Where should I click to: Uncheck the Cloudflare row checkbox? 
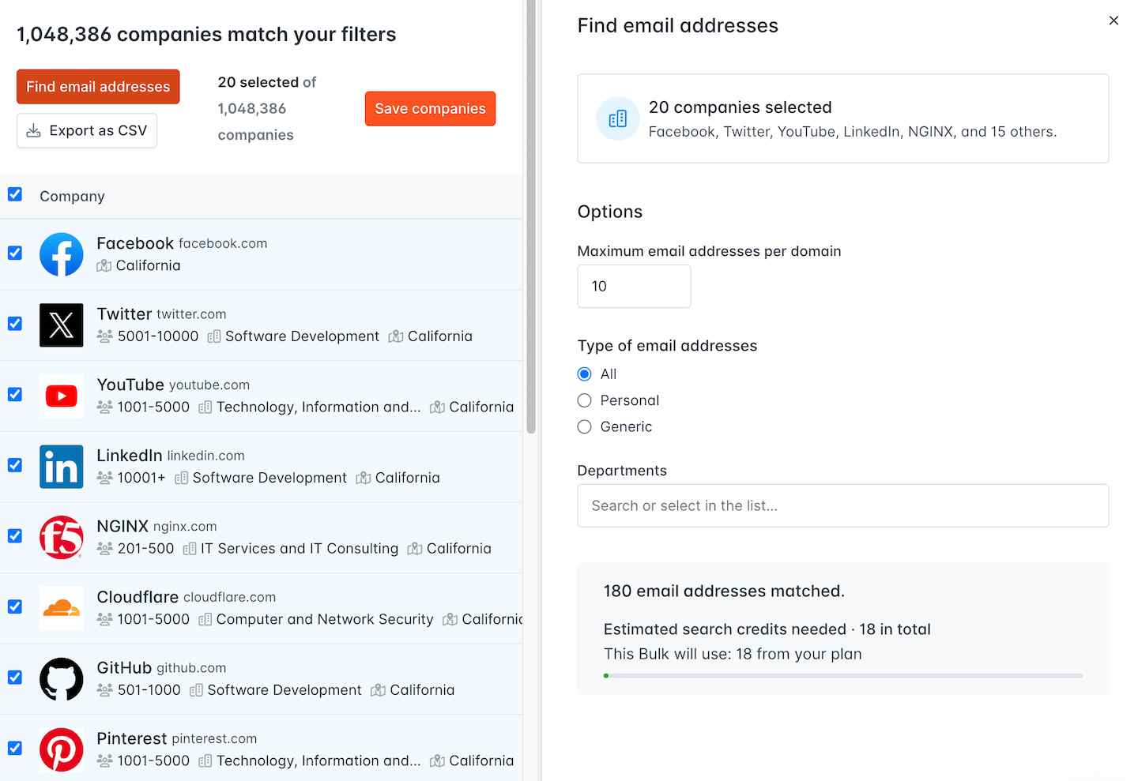(x=15, y=606)
